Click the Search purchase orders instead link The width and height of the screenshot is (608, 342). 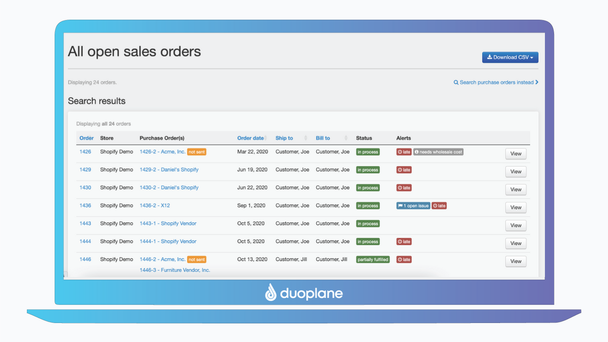tap(497, 82)
